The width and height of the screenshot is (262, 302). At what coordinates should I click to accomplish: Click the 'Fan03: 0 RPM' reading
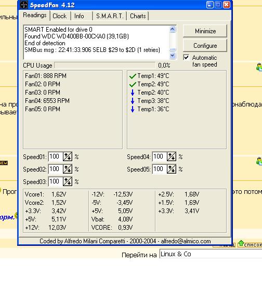point(43,93)
